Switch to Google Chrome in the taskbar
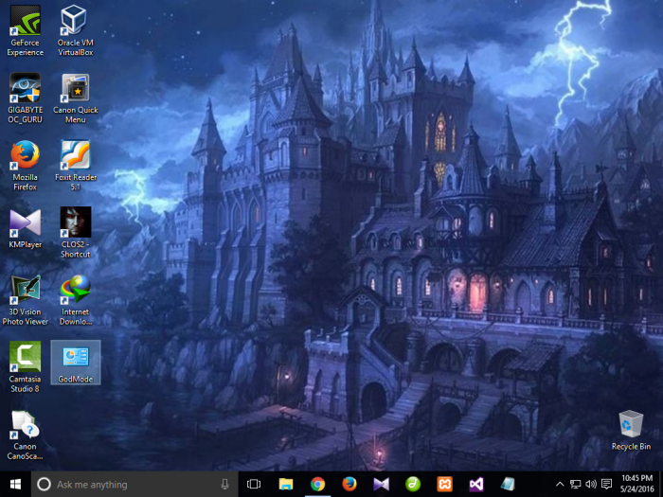663x497 pixels. click(317, 485)
